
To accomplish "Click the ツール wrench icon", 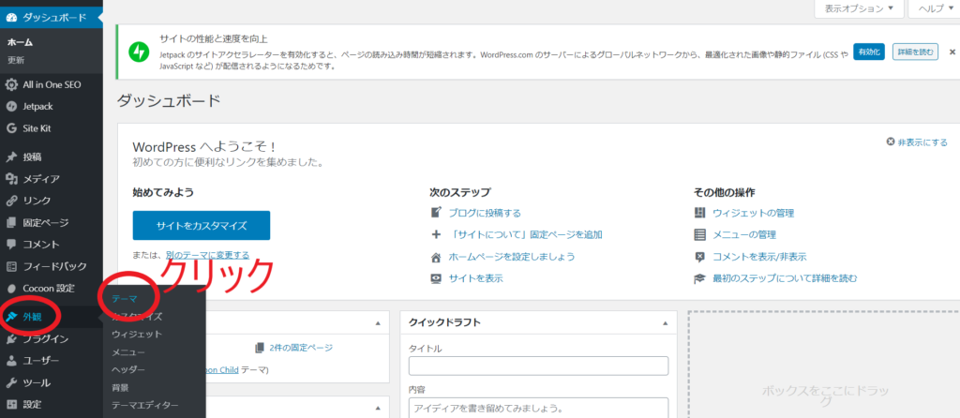I will [11, 382].
